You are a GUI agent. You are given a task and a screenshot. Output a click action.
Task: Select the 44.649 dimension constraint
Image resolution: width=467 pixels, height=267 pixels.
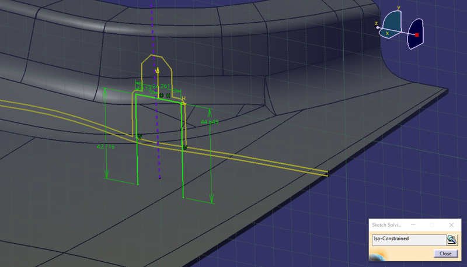pyautogui.click(x=209, y=122)
